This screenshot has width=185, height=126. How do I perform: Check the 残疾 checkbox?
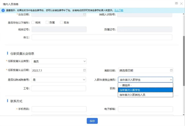33,22
